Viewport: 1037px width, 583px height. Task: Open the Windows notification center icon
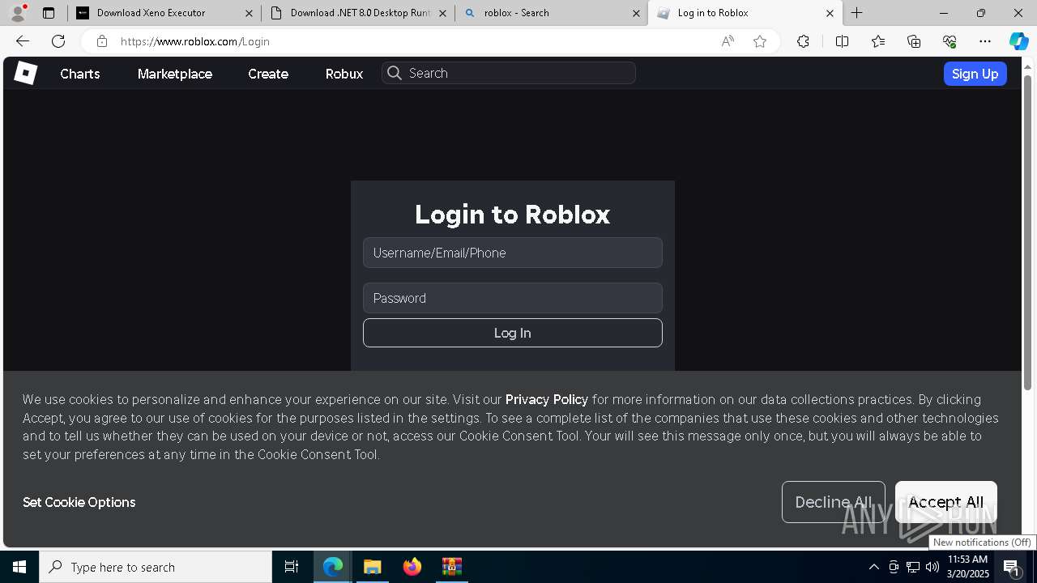click(x=1012, y=567)
